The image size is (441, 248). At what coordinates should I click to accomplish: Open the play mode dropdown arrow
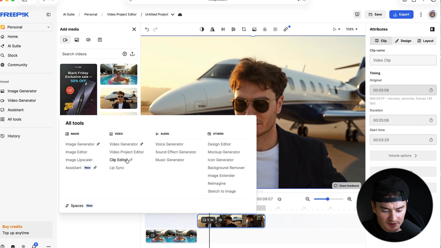pos(339,29)
